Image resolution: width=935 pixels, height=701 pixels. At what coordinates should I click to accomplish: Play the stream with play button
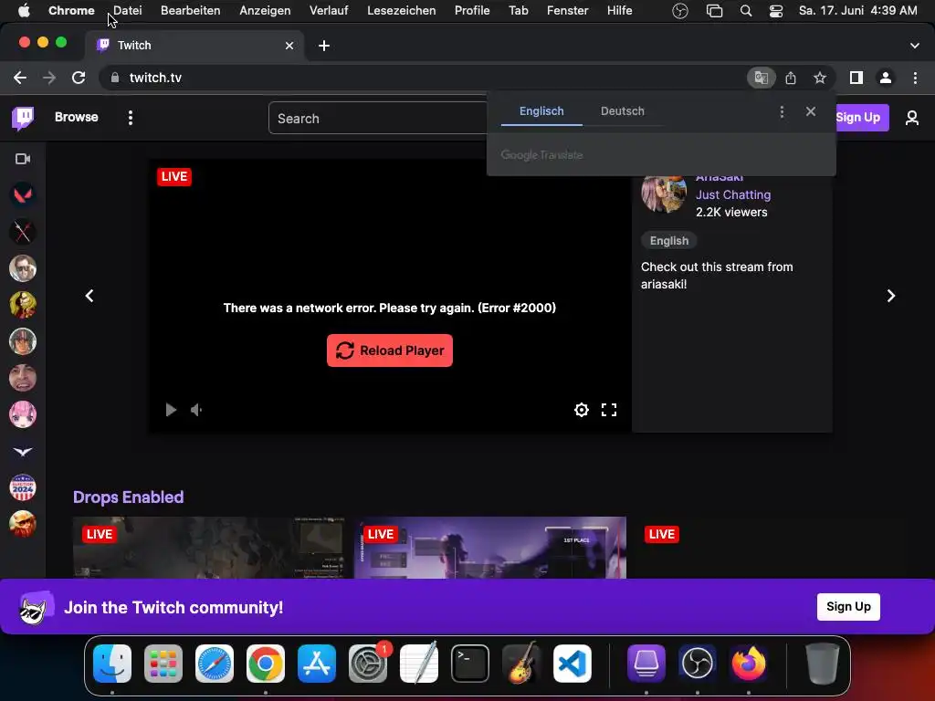pyautogui.click(x=171, y=410)
